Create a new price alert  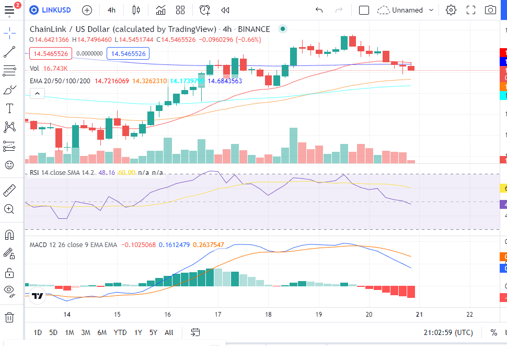(x=205, y=10)
